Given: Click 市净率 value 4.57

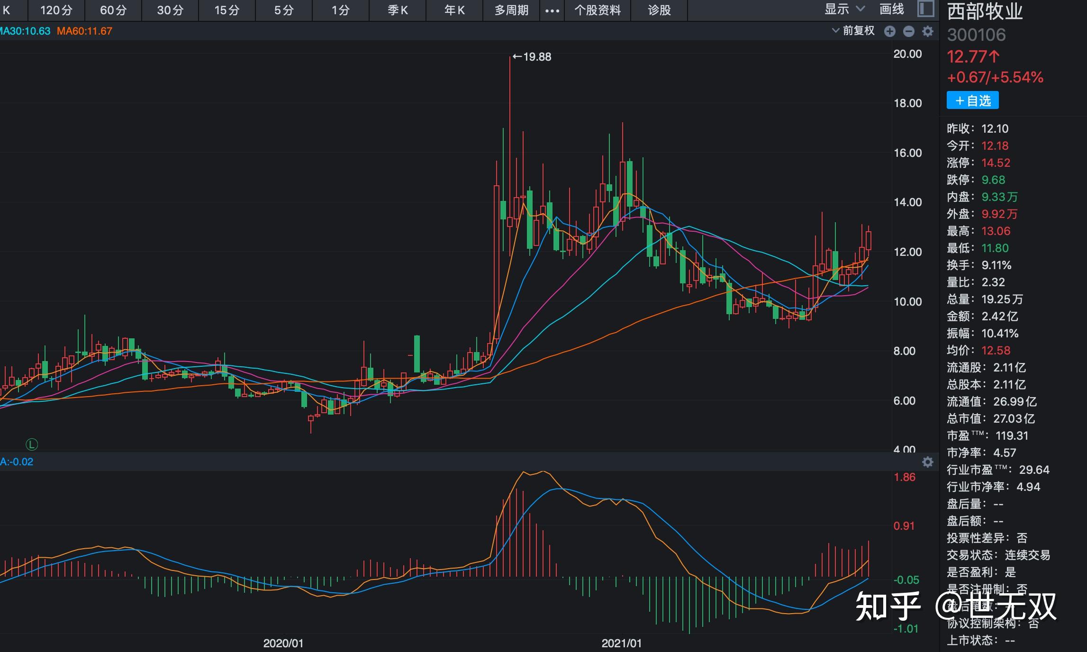Looking at the screenshot, I should pos(1005,453).
